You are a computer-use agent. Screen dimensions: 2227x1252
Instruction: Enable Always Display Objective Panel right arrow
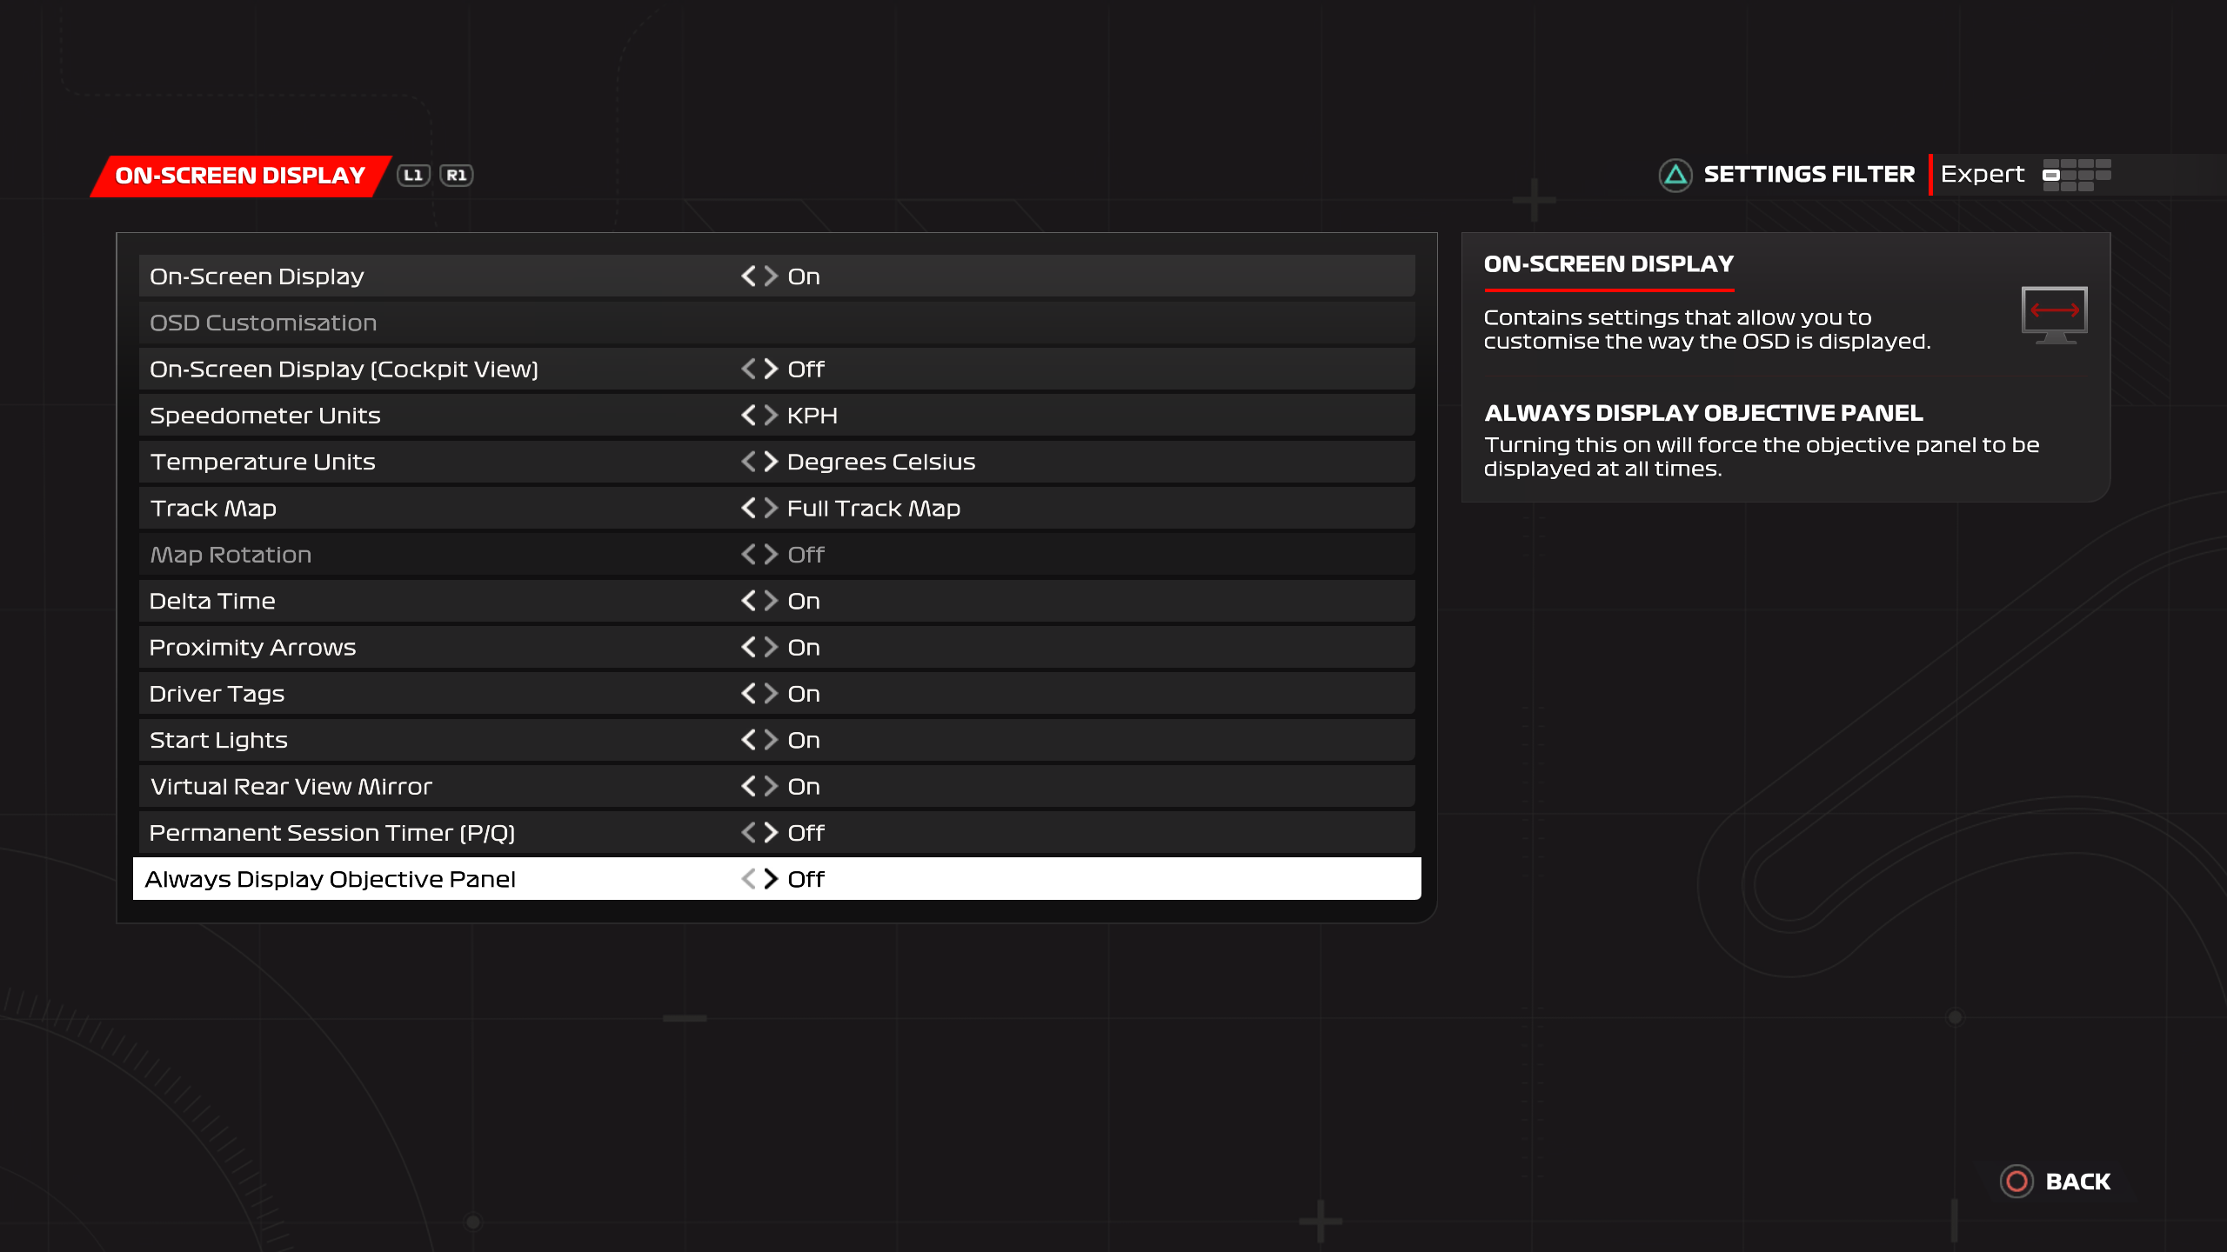point(771,879)
